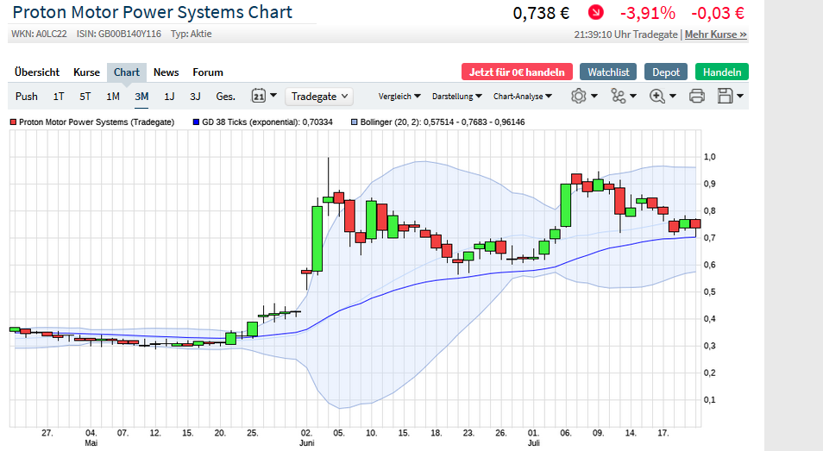Click the Watchlist button
The image size is (823, 451).
click(608, 72)
